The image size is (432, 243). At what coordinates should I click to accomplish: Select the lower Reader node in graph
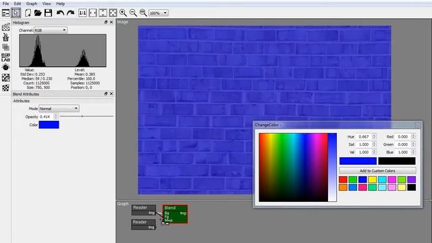pyautogui.click(x=144, y=224)
